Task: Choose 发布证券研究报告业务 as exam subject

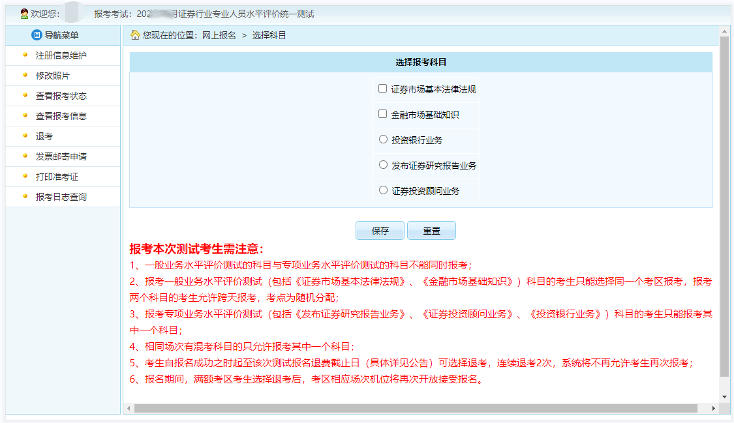Action: pos(383,164)
